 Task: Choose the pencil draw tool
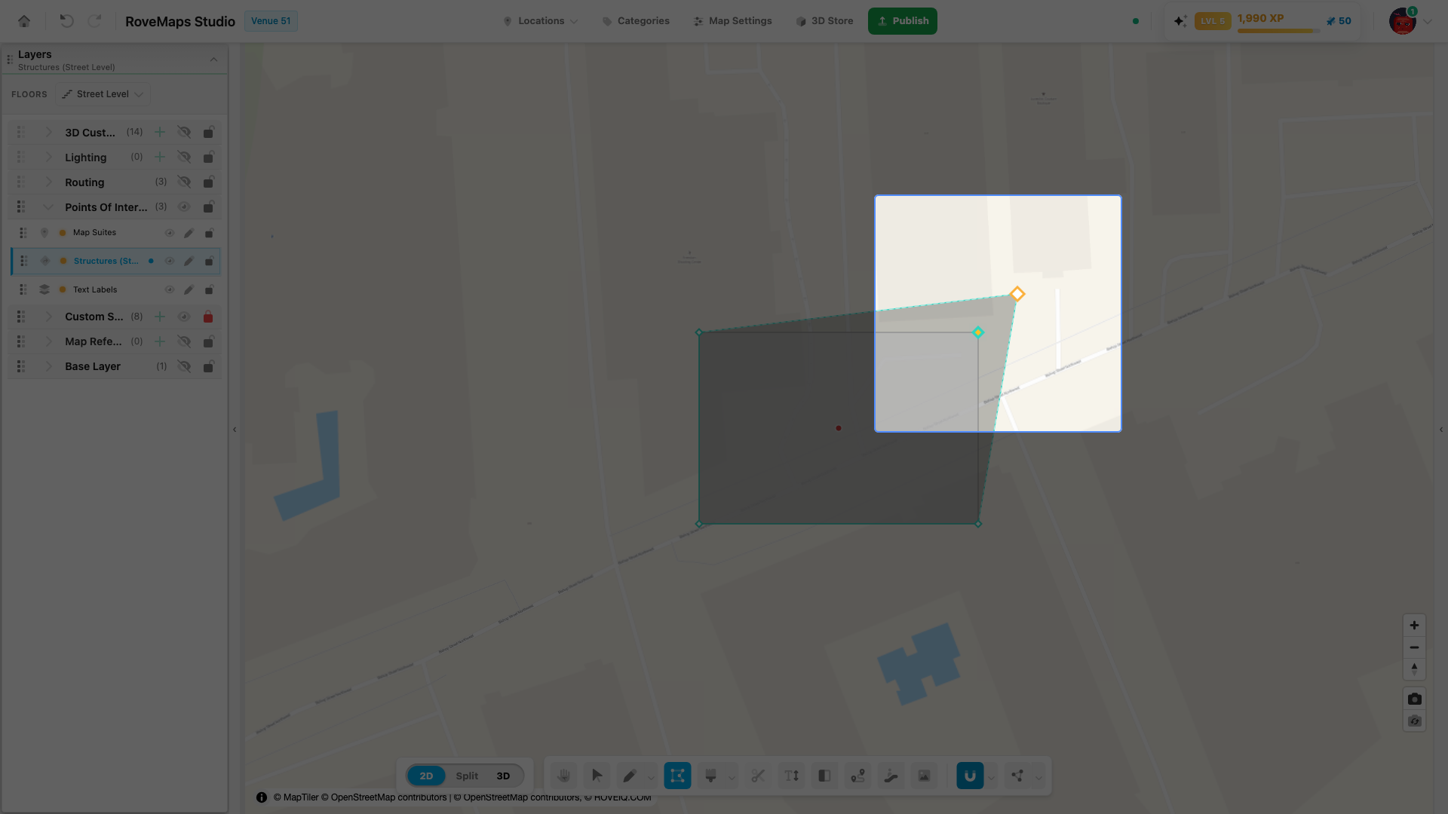630,776
